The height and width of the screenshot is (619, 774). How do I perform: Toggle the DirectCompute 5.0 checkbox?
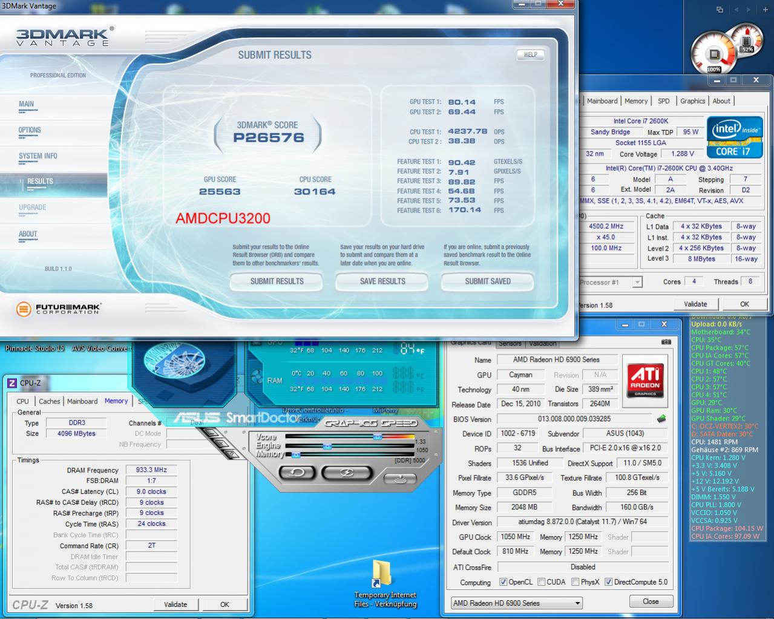(x=608, y=582)
